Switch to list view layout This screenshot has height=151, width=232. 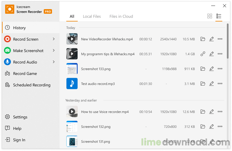click(219, 16)
